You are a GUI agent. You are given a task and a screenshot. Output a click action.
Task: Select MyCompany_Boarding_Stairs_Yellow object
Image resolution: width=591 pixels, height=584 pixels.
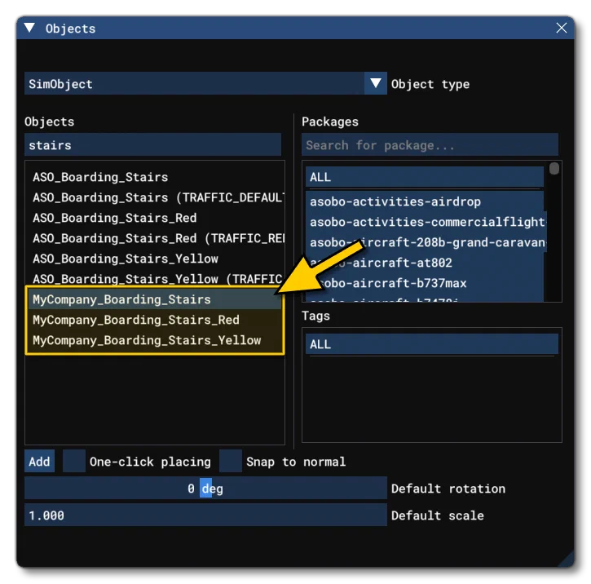click(155, 340)
